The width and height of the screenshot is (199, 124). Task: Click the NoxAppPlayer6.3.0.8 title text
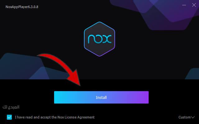tap(22, 7)
